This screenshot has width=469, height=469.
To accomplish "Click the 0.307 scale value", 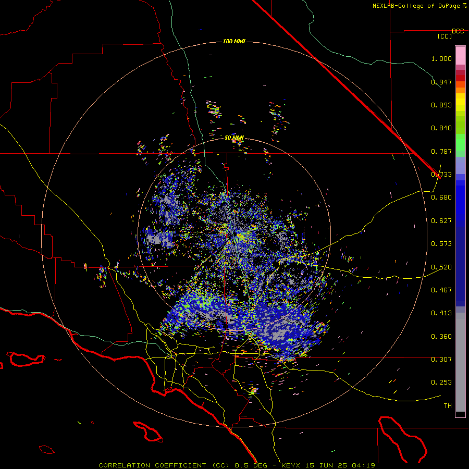I will 441,359.
